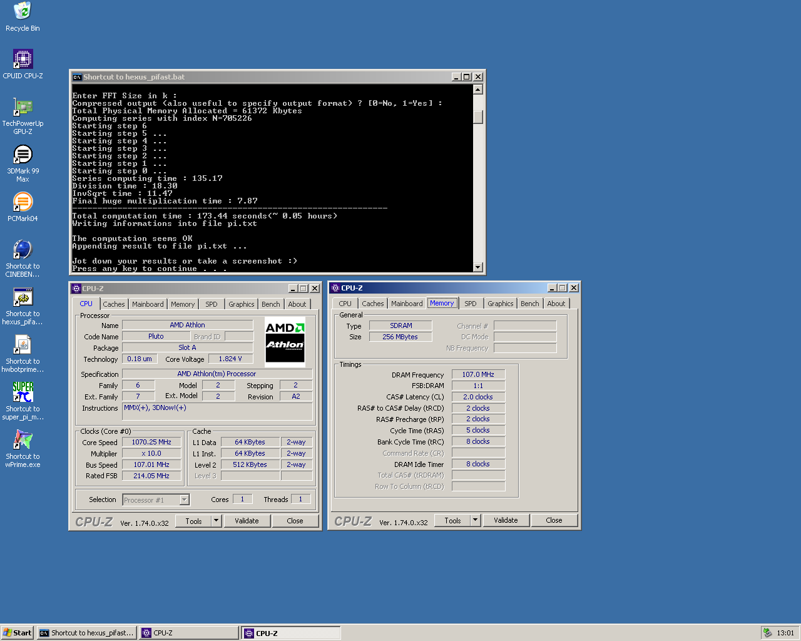Screen dimensions: 801x641
Task: Click Validate in right CPU-Z window
Action: [506, 520]
